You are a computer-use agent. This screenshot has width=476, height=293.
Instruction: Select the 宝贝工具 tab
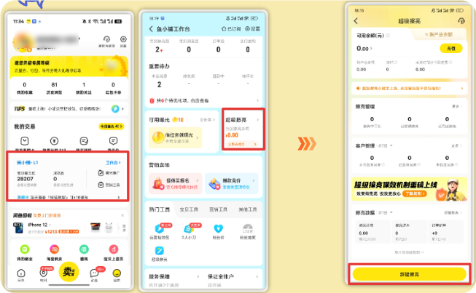point(189,209)
